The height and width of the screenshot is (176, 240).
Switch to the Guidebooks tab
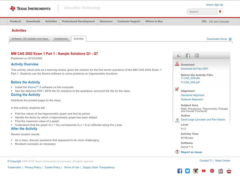61,39
